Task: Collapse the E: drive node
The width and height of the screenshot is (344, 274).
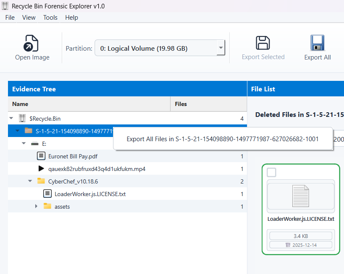Action: pos(24,143)
